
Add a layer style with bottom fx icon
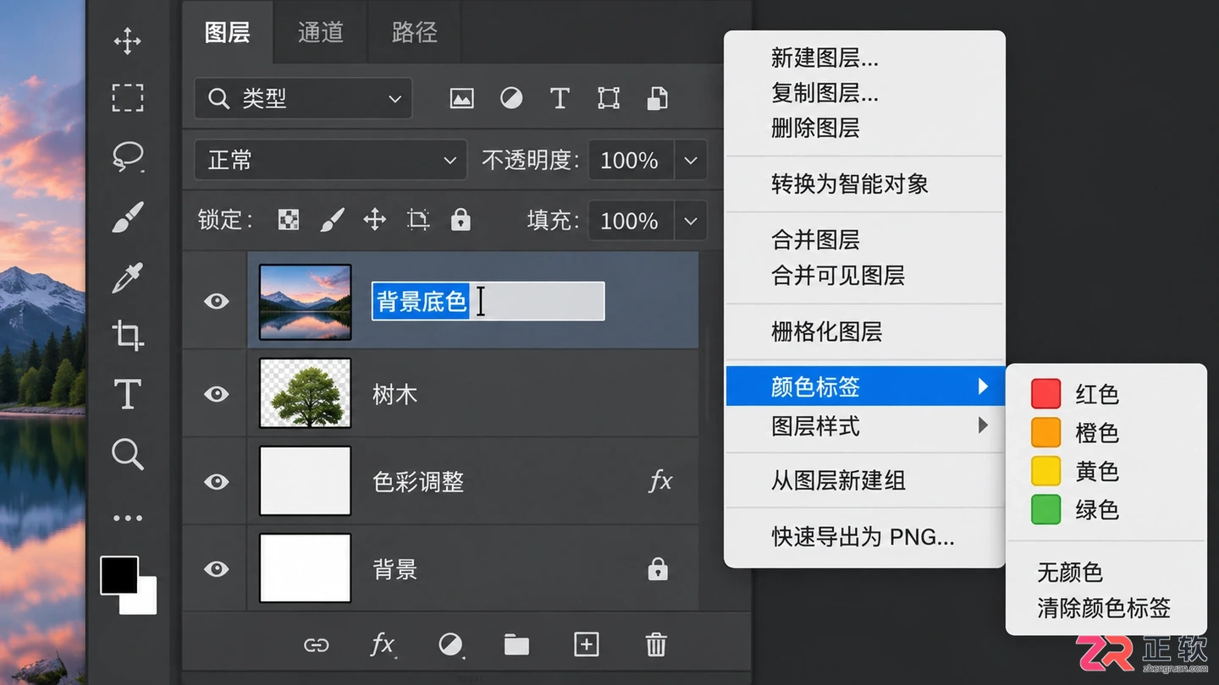(x=383, y=645)
